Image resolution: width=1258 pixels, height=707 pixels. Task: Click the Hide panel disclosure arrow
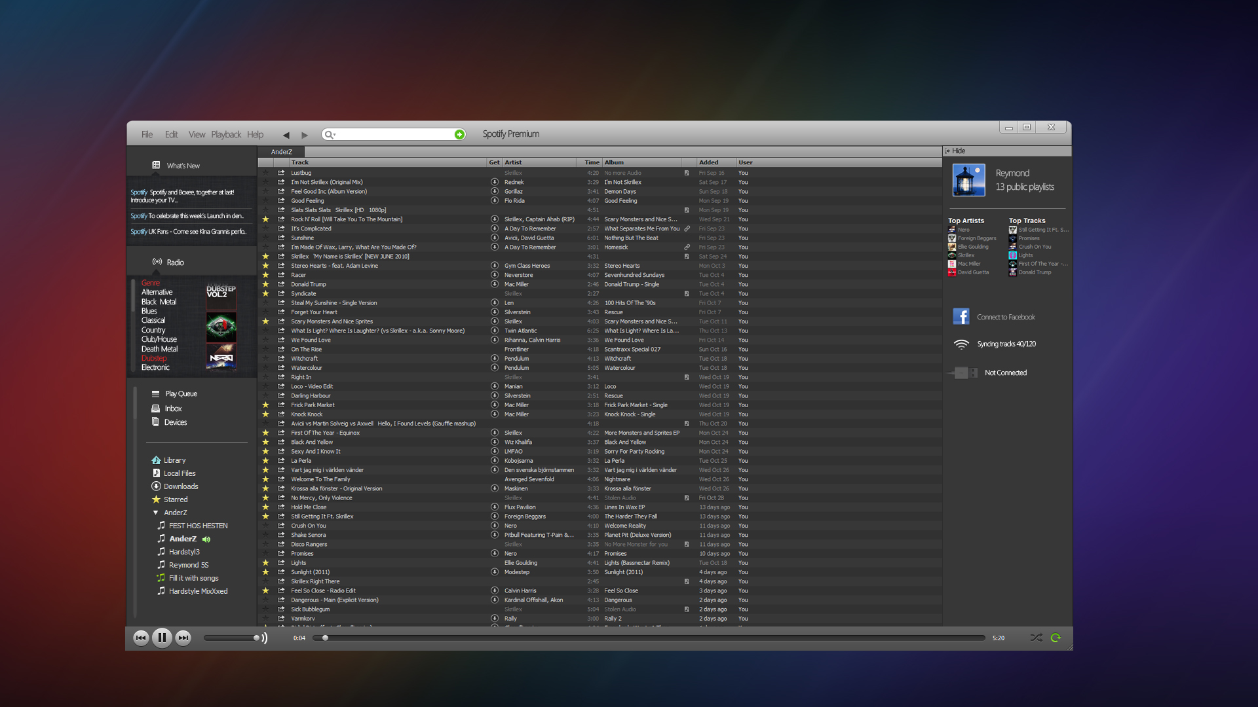(948, 150)
